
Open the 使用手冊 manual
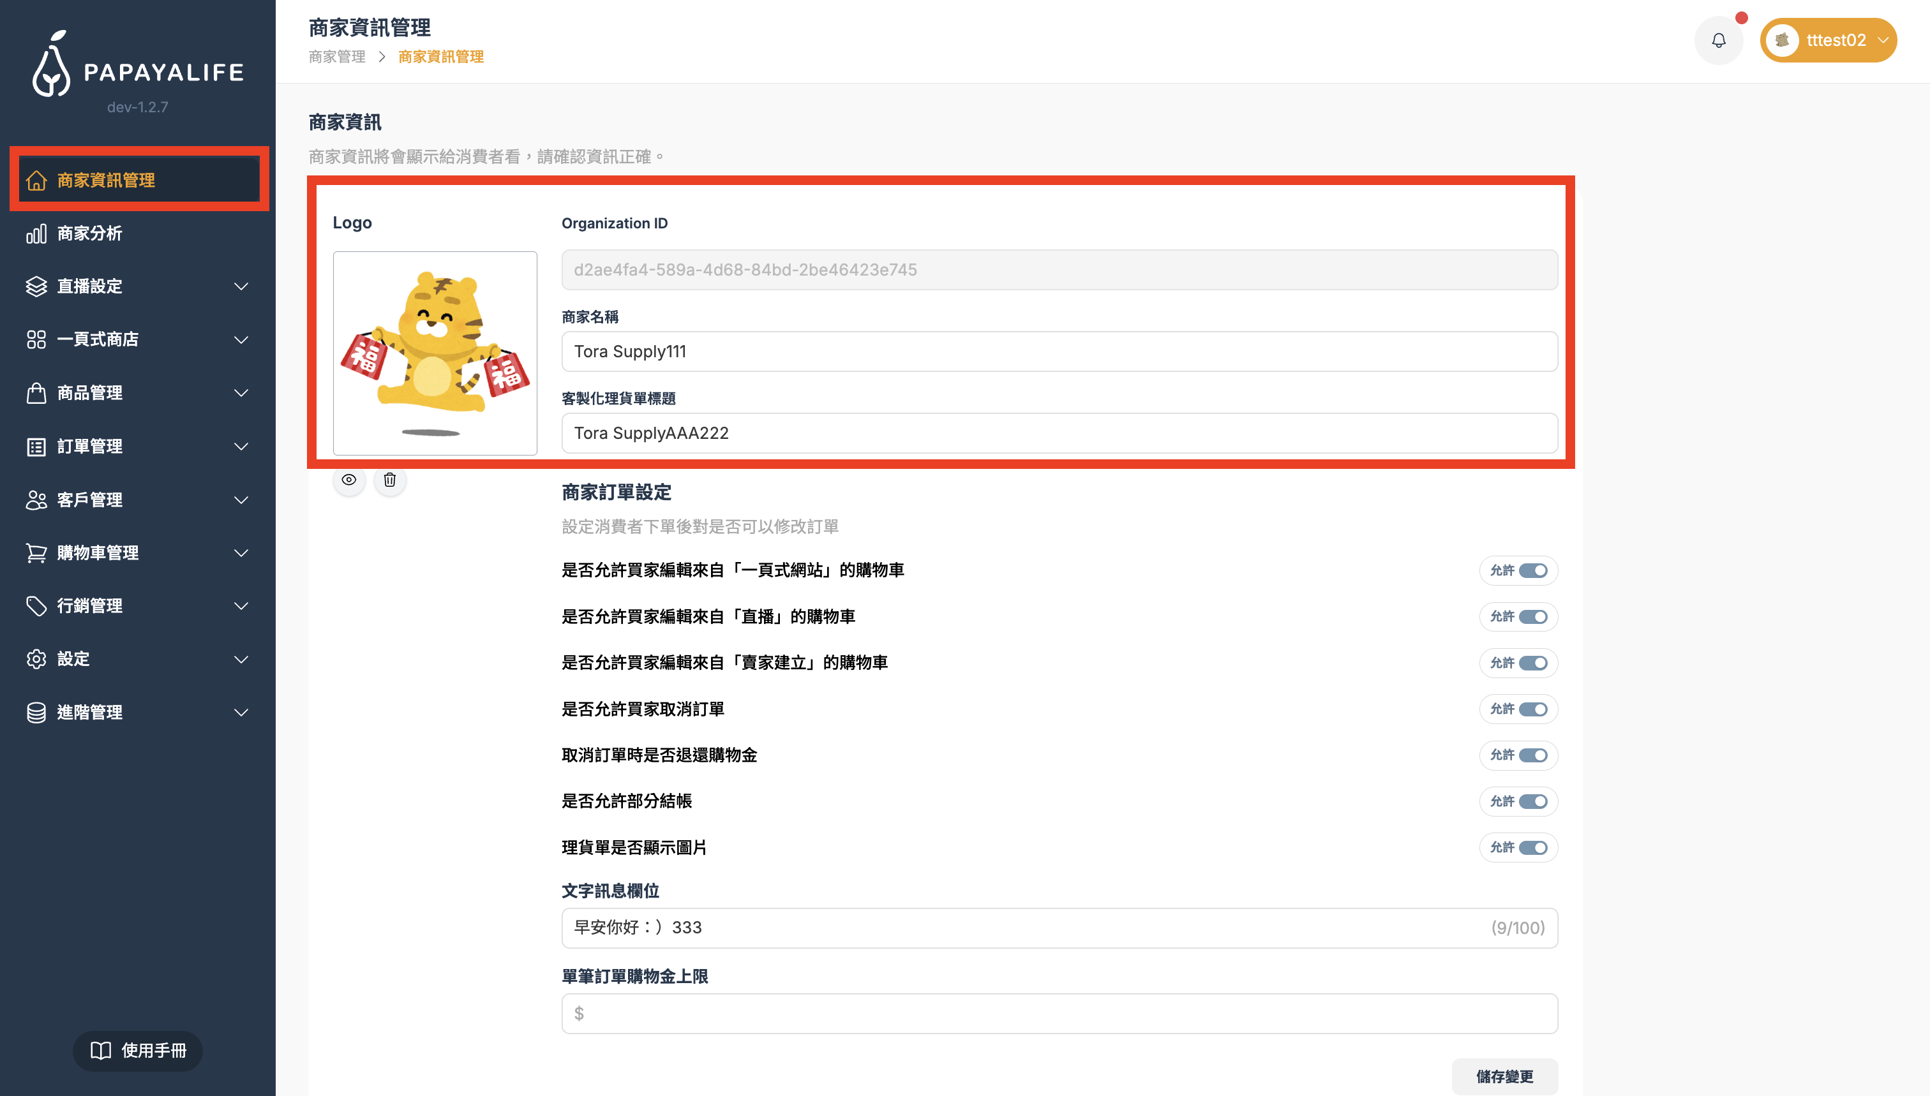coord(138,1051)
